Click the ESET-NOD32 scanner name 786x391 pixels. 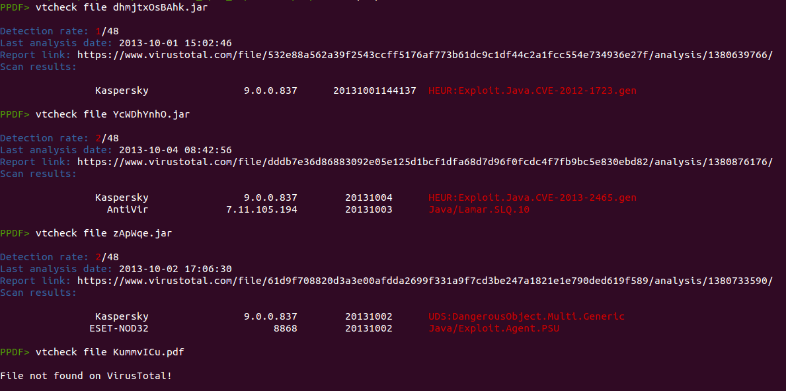point(119,328)
